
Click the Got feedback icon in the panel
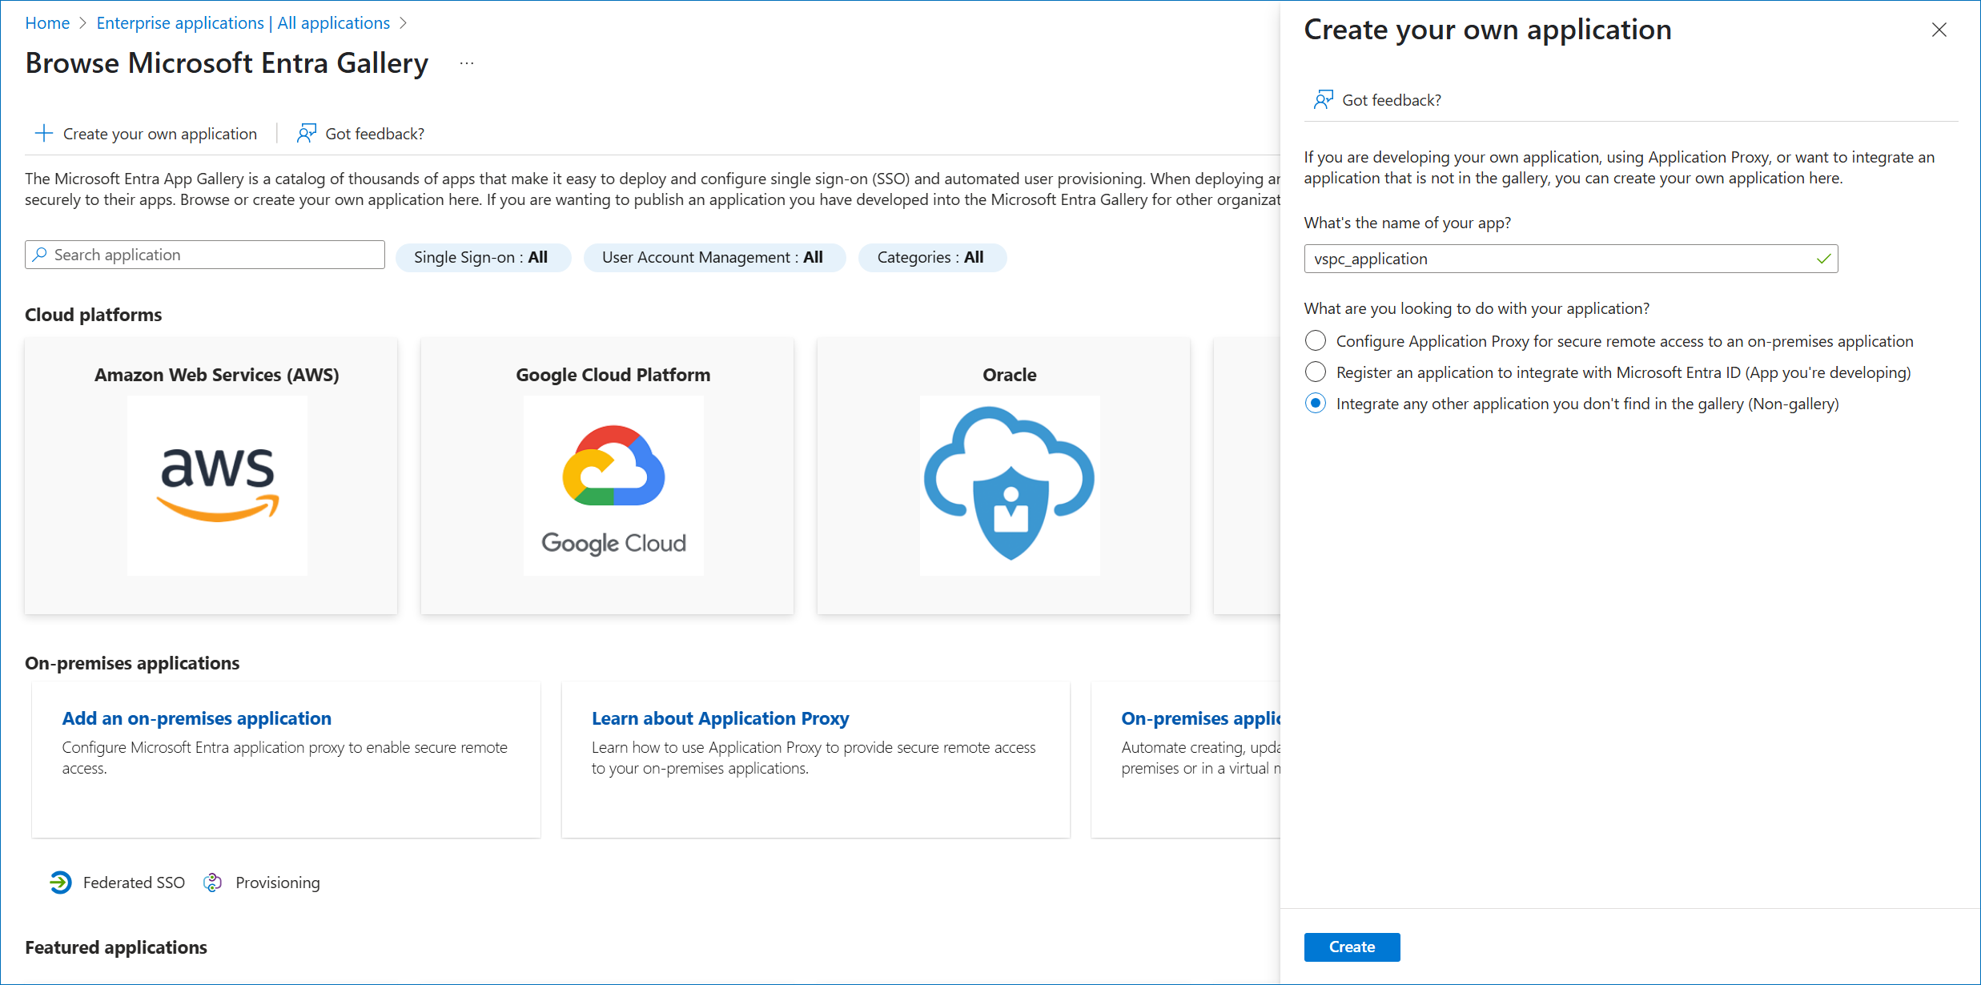[x=1324, y=98]
